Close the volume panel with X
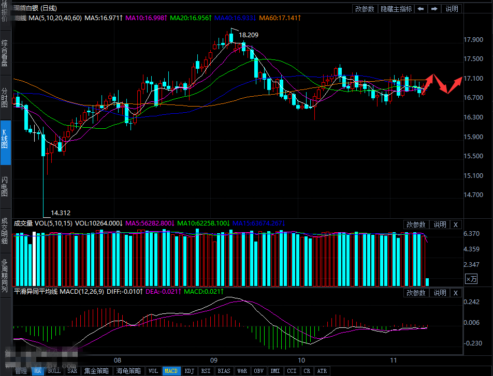493x376 pixels. (455, 224)
